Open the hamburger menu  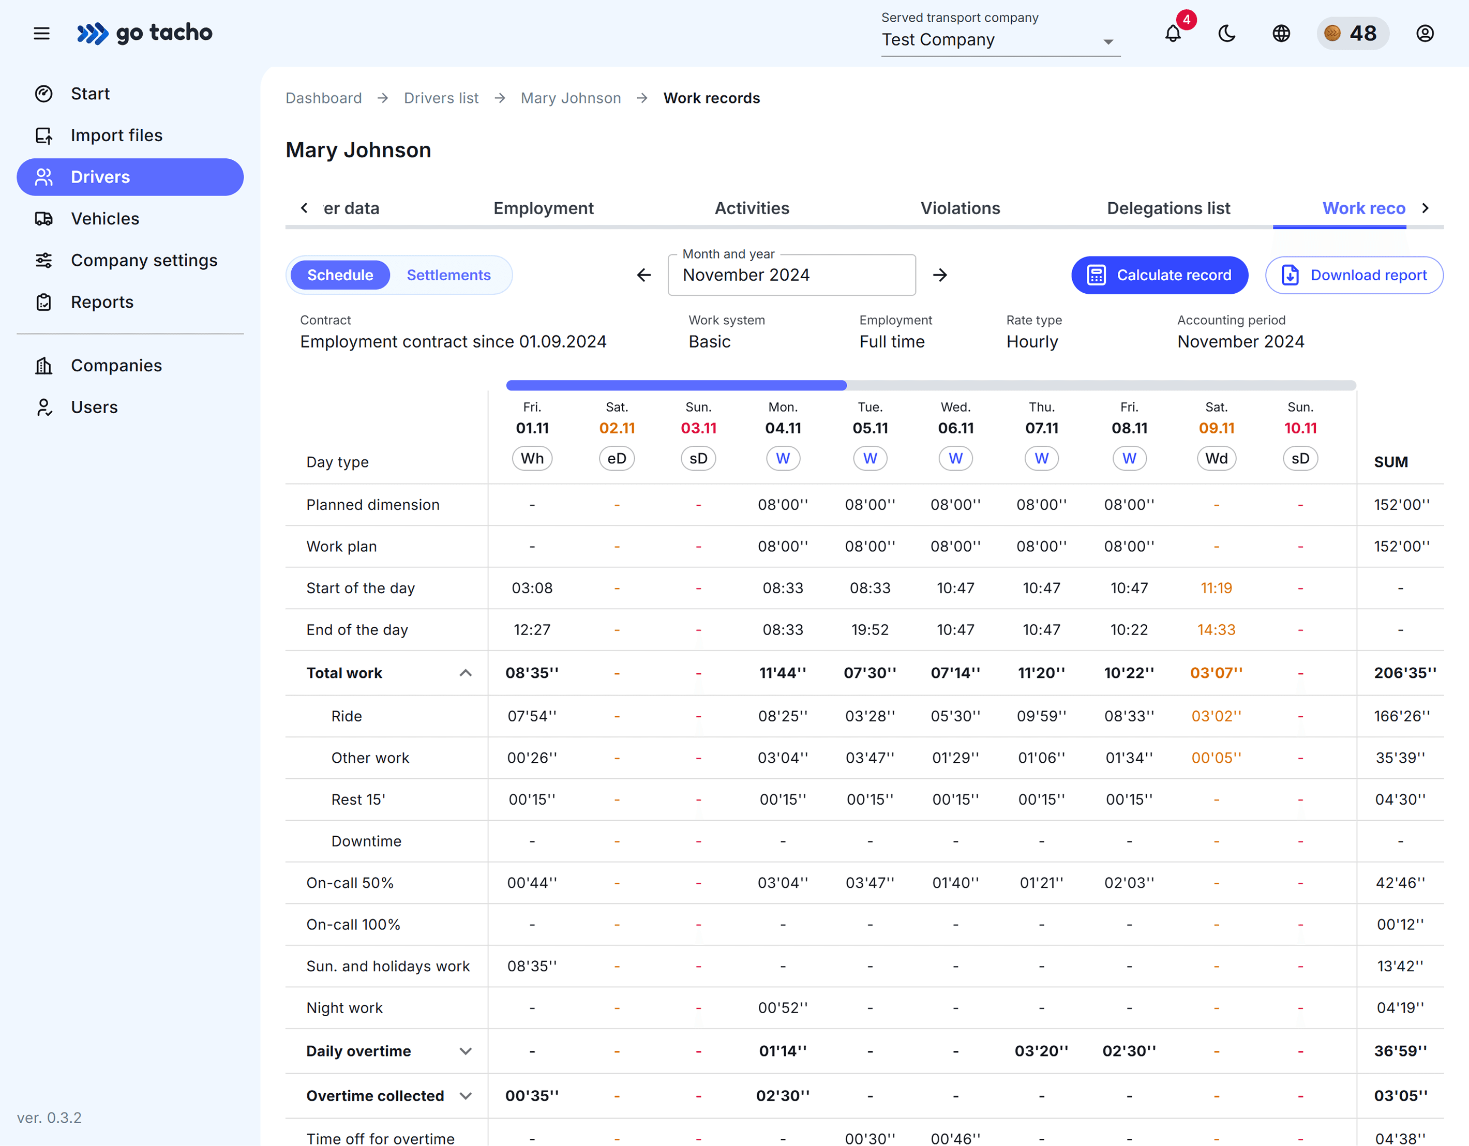pos(42,33)
